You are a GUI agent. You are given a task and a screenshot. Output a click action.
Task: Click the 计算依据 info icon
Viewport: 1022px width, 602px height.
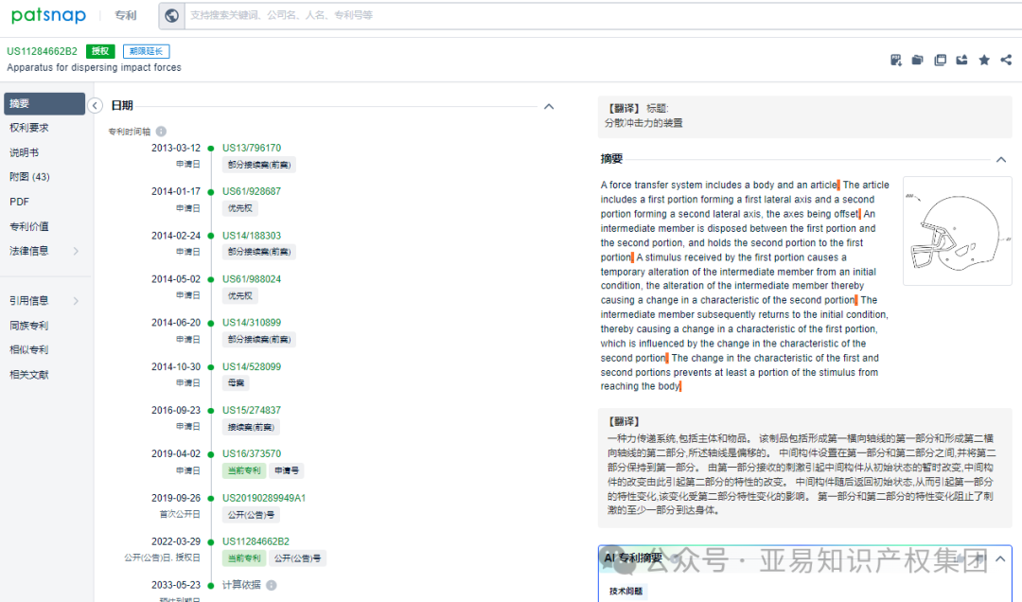coord(273,585)
